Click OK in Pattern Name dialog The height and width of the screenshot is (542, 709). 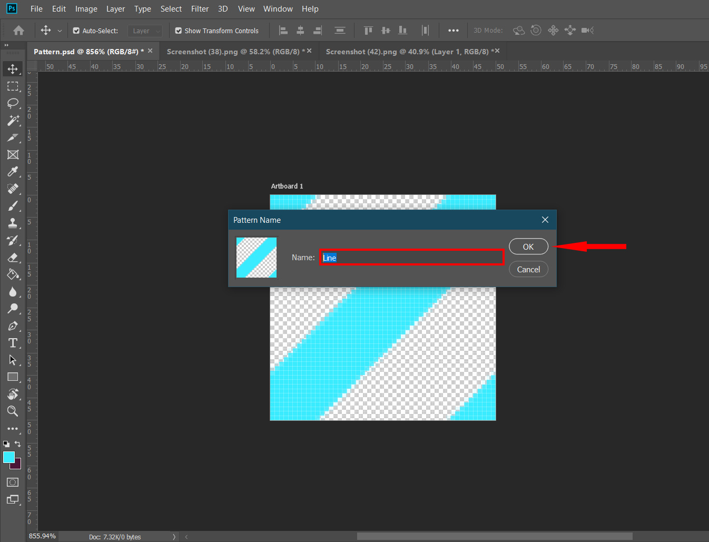(528, 247)
